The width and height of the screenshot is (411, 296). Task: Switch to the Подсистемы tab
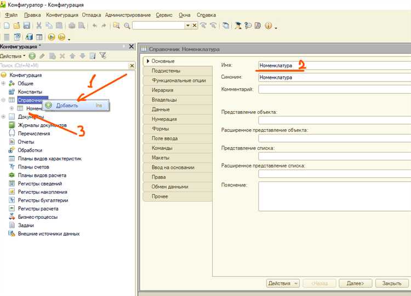point(178,71)
